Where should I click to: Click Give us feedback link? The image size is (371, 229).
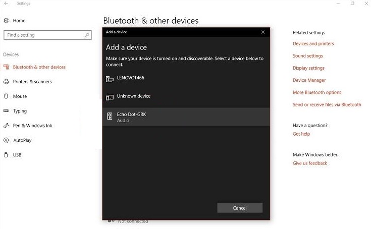tap(310, 163)
